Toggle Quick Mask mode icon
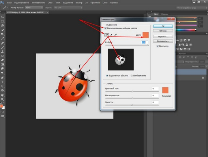This screenshot has width=208, height=157. [x=2, y=112]
